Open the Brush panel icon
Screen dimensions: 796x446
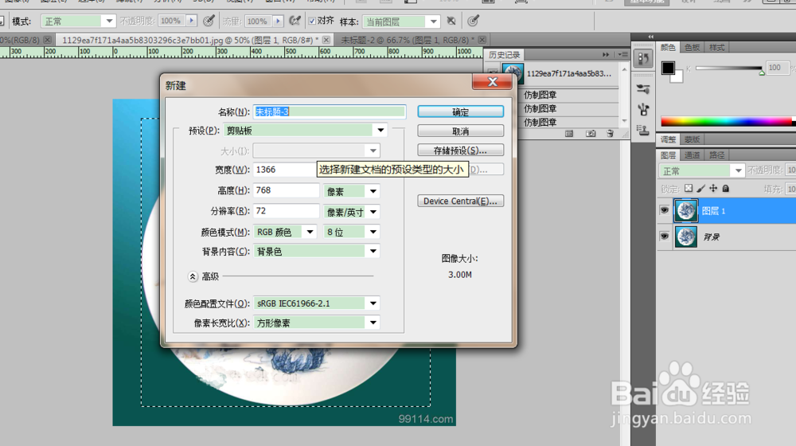click(642, 109)
